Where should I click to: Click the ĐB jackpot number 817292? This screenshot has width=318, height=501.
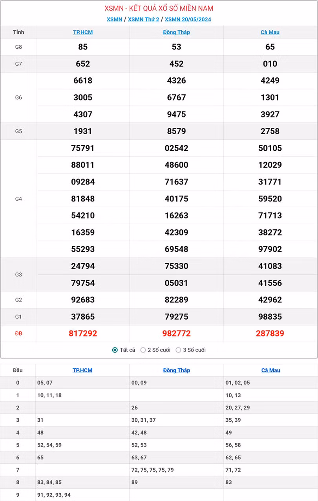tap(83, 333)
